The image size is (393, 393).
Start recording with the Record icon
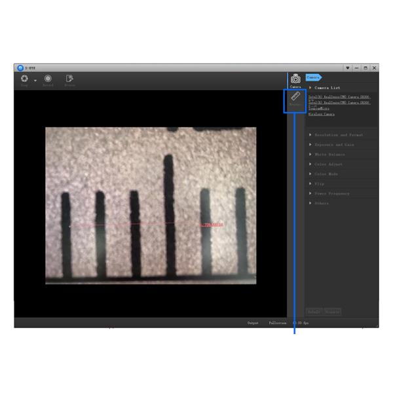point(48,79)
